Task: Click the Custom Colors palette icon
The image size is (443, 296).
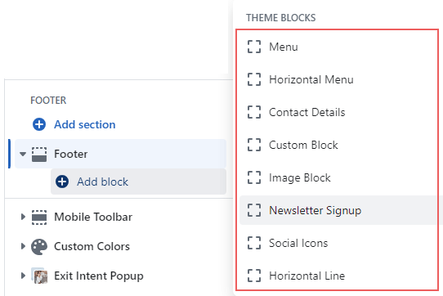Action: coord(39,246)
